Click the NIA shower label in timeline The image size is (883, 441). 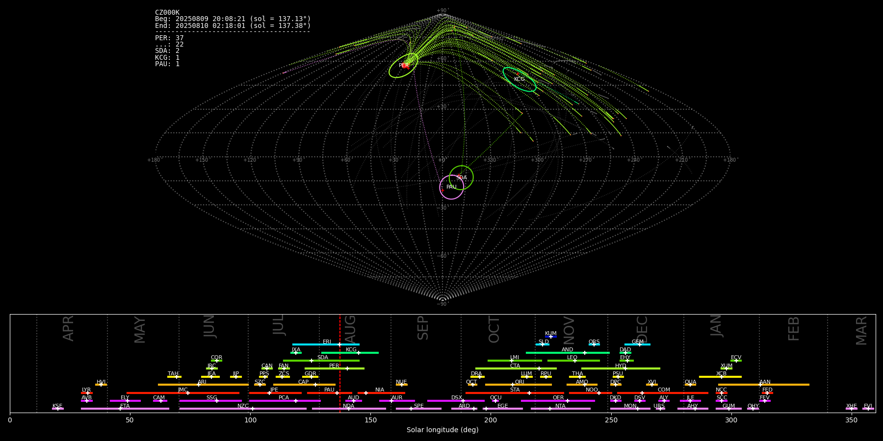click(x=380, y=390)
